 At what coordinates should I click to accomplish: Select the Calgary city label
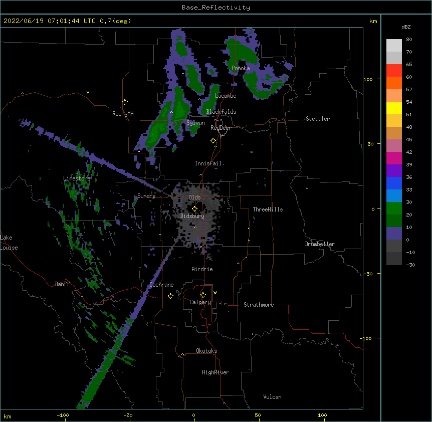[x=200, y=302]
